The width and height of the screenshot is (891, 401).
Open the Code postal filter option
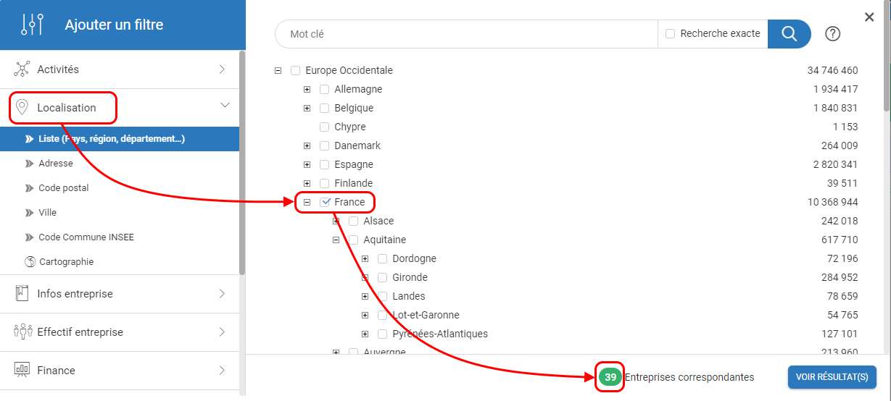tap(64, 188)
